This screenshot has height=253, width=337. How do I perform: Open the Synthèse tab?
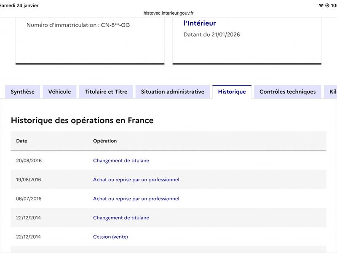point(23,92)
